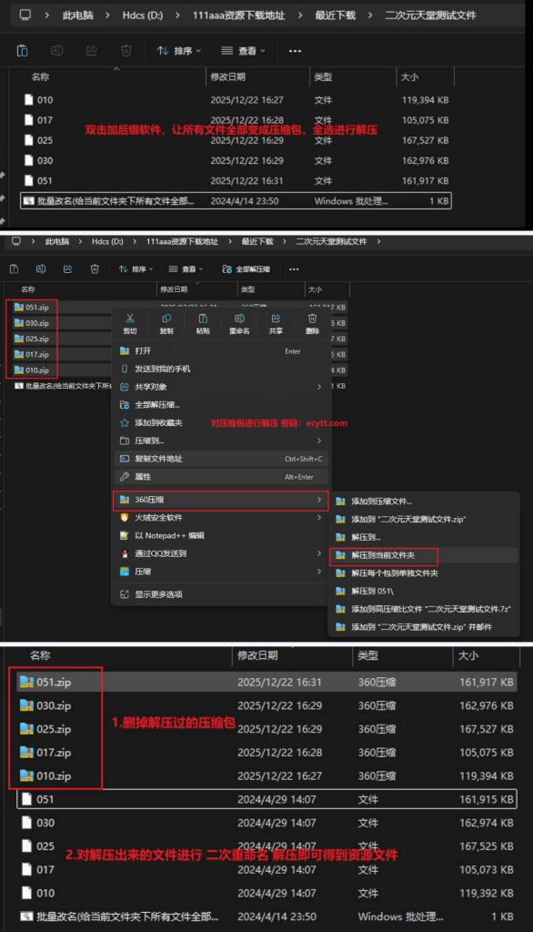
Task: Expand the chevron after Hdcs (D:) in the top breadcrumb
Action: click(177, 15)
